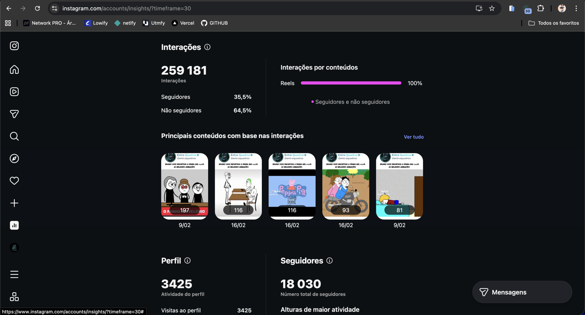585x315 pixels.
Task: Click the 3425 Atividade do perfil number
Action: tap(177, 284)
